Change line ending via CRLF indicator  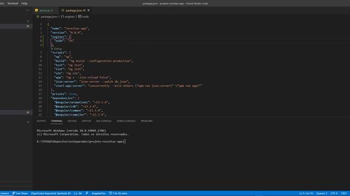click(x=344, y=193)
